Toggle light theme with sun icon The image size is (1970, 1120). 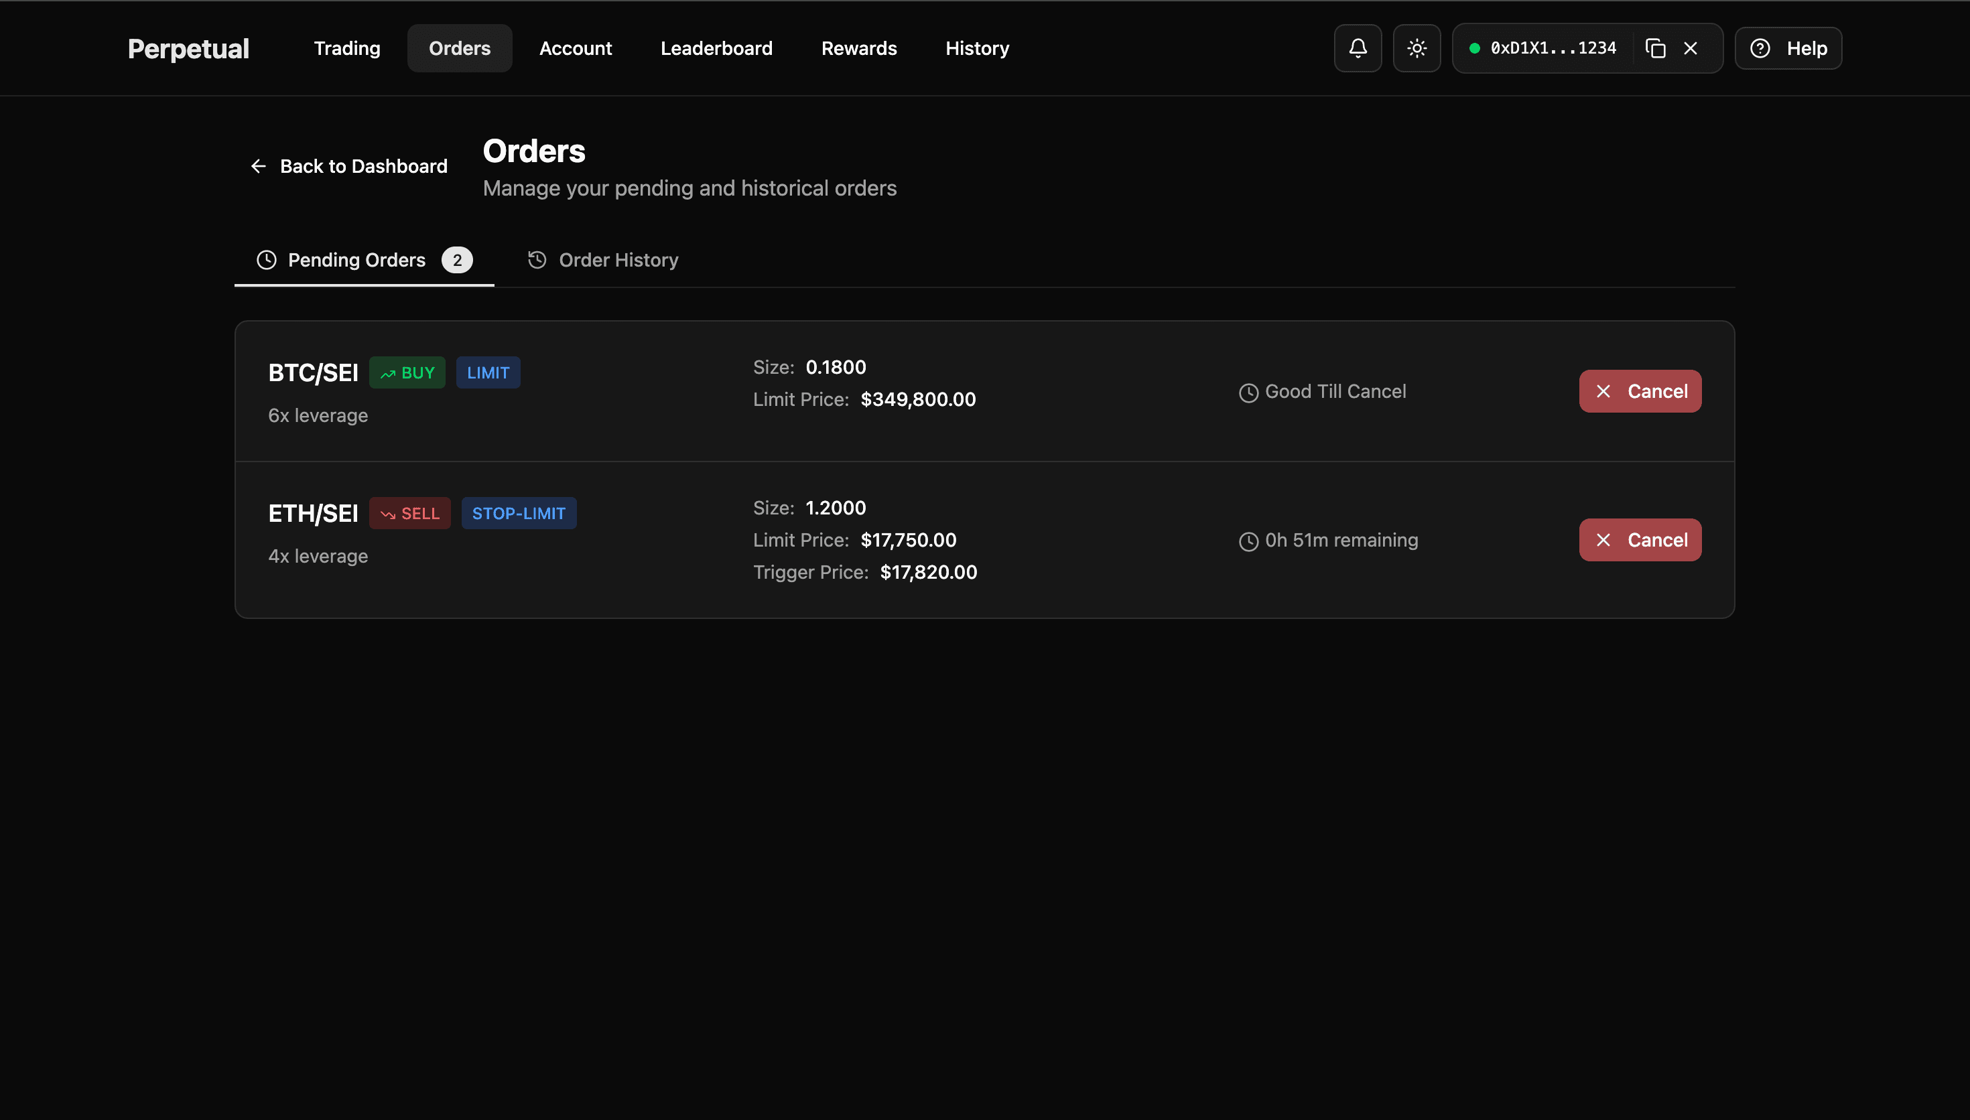click(x=1417, y=48)
